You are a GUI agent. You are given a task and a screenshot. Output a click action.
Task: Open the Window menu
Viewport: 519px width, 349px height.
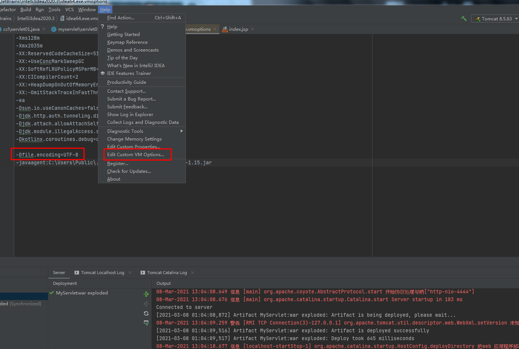(x=87, y=9)
